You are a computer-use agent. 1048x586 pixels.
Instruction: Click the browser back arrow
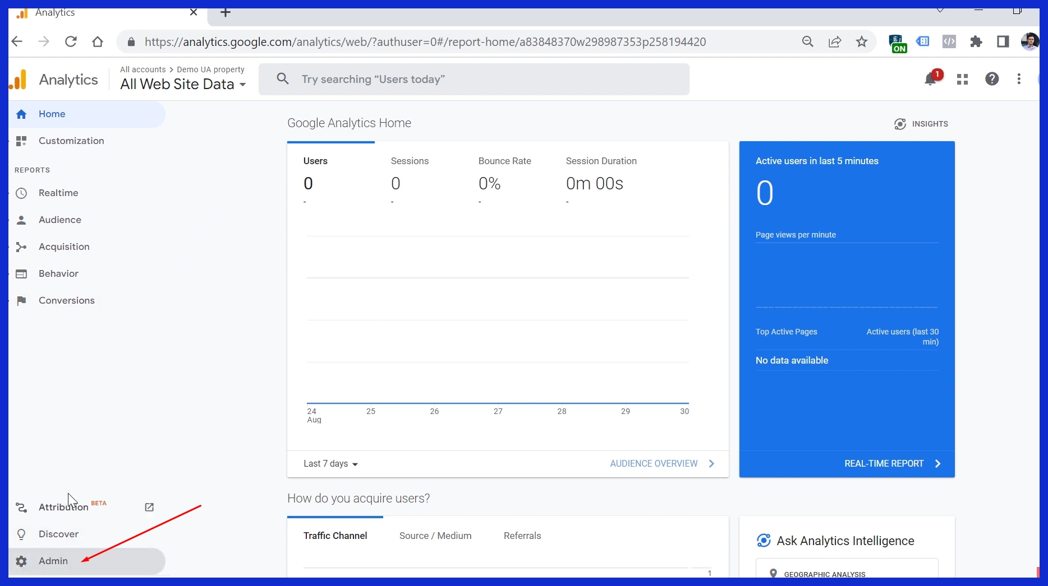tap(17, 41)
